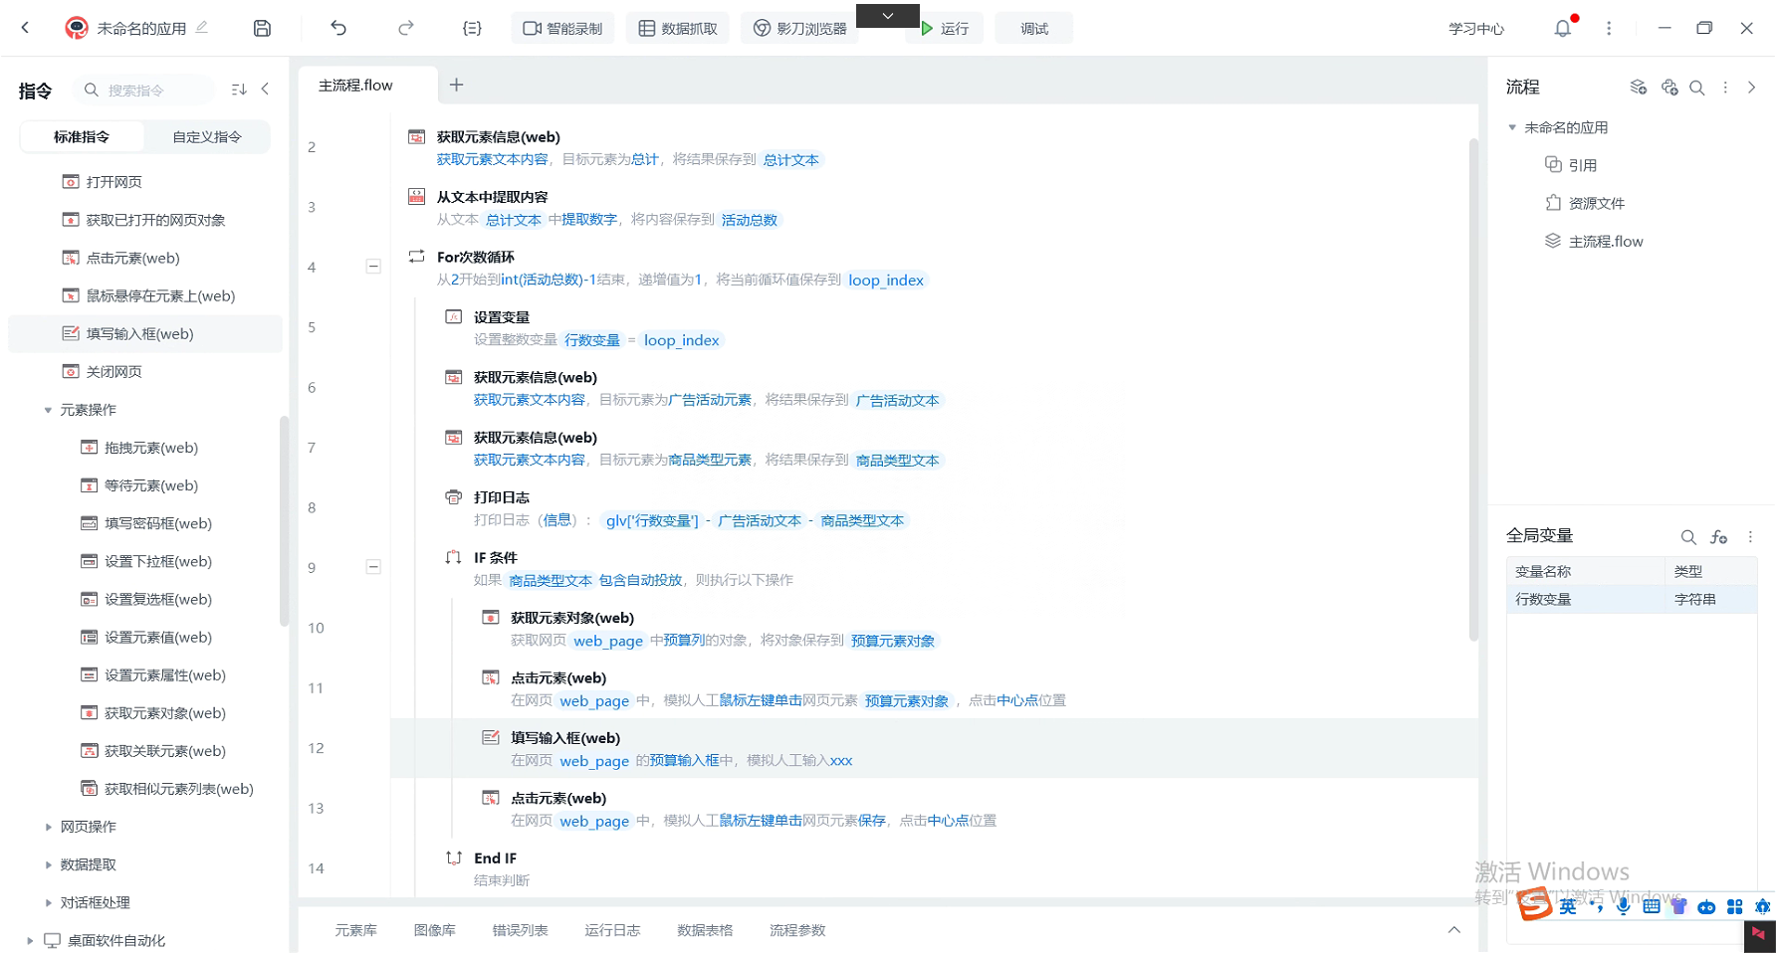The image size is (1776, 953).
Task: Open the 数据抓取 tool
Action: pos(678,28)
